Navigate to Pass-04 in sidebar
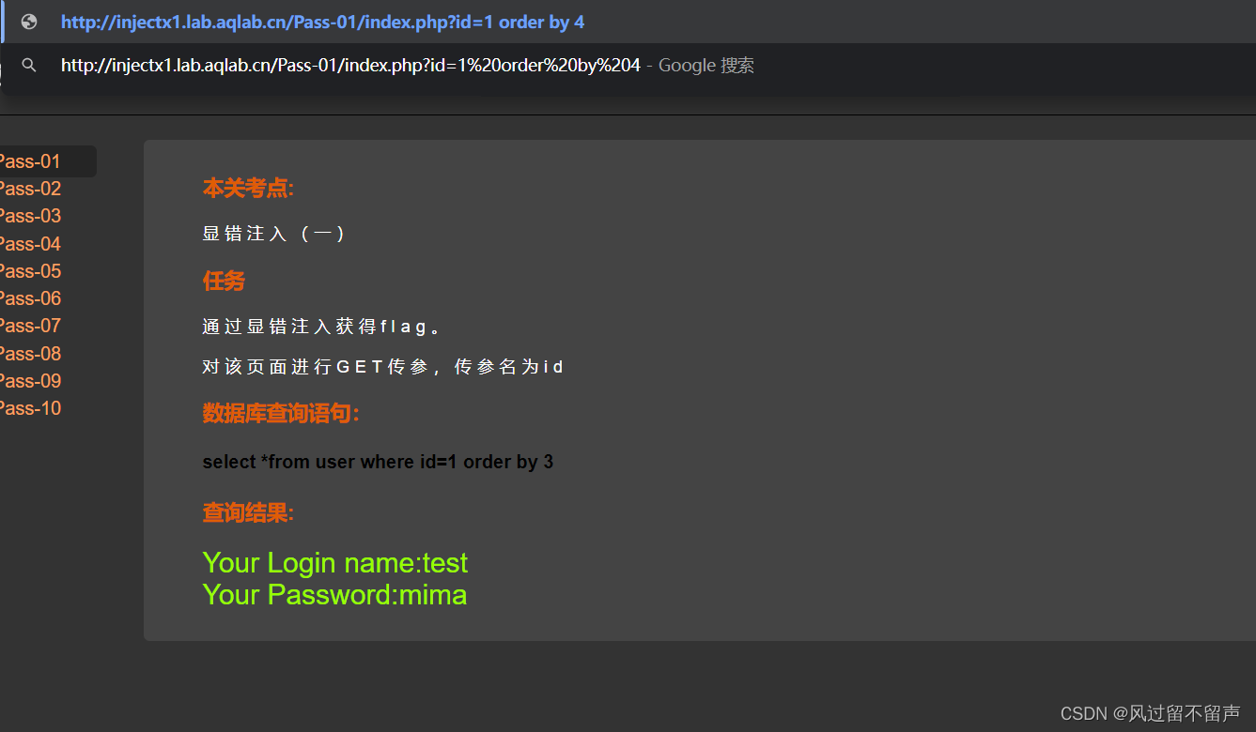Image resolution: width=1256 pixels, height=732 pixels. pyautogui.click(x=30, y=244)
